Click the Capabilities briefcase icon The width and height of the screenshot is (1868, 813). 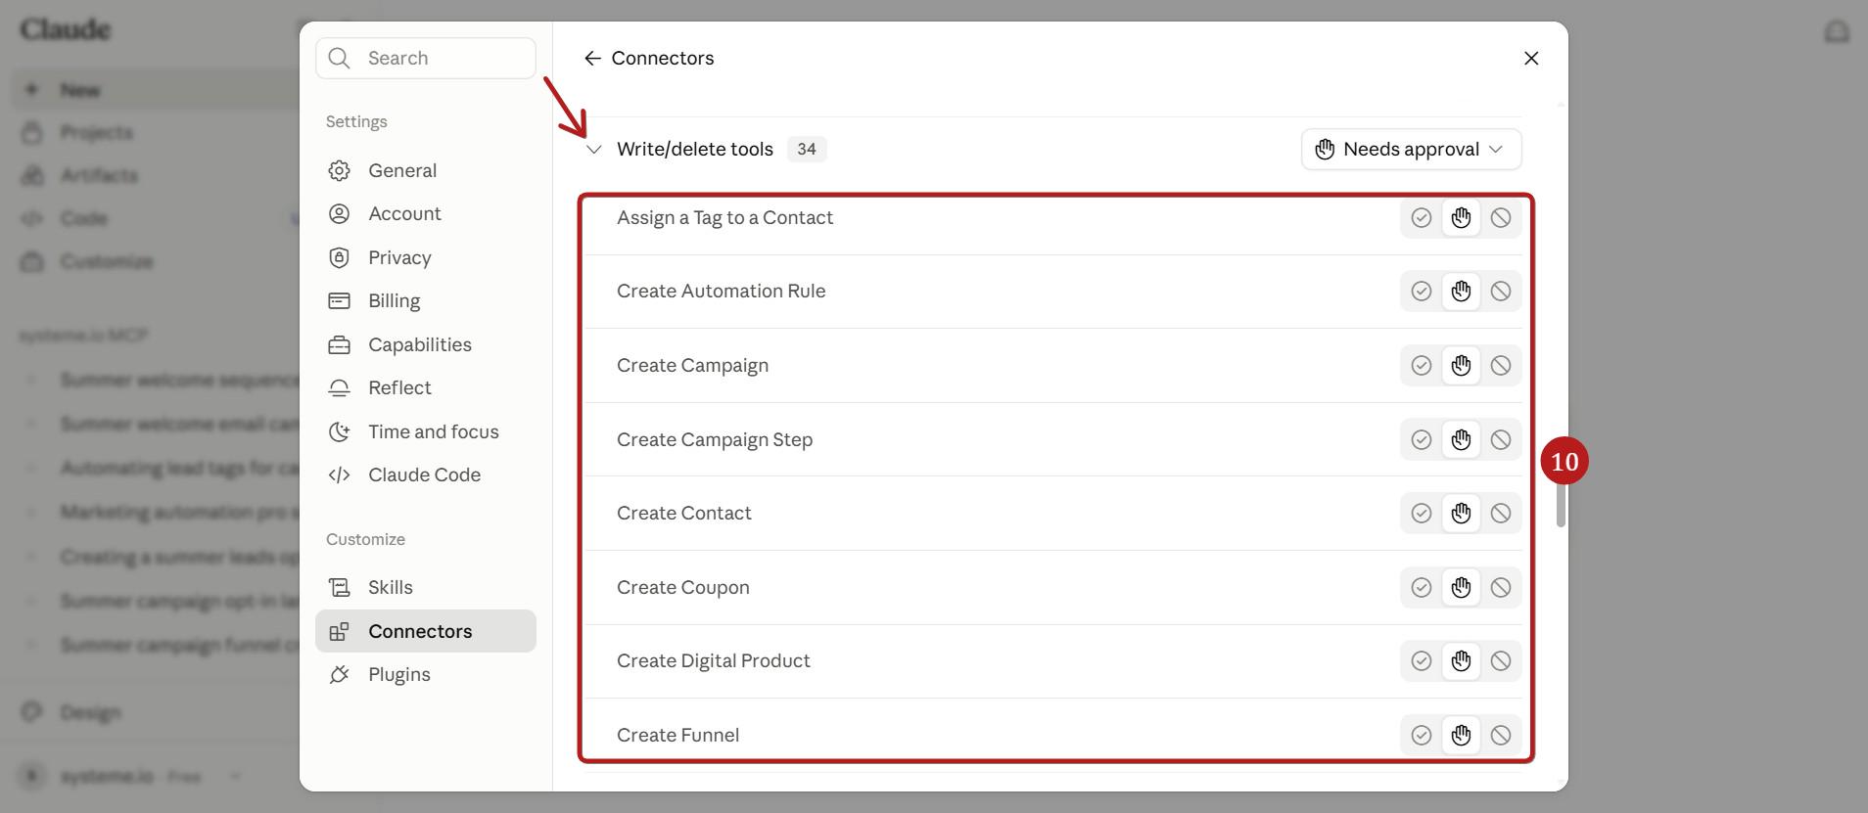click(x=339, y=344)
